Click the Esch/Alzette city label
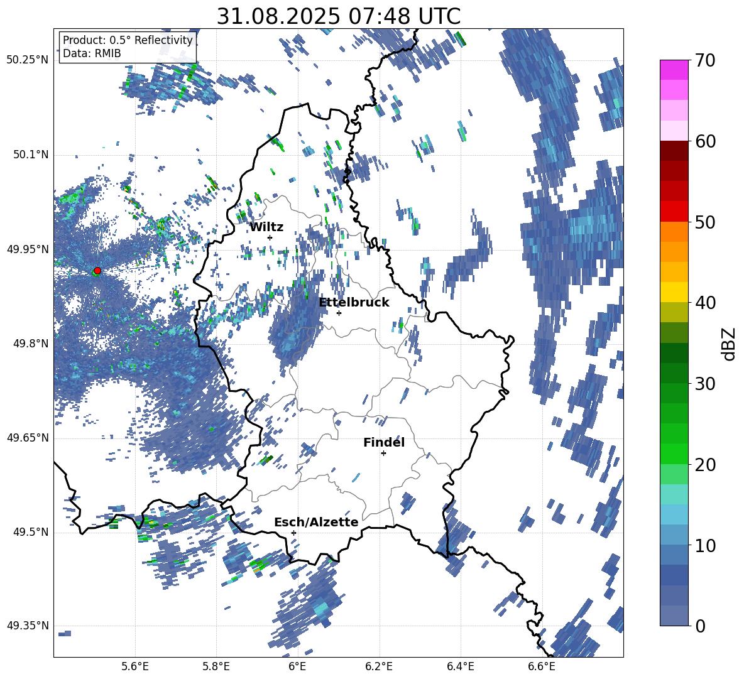 click(316, 522)
